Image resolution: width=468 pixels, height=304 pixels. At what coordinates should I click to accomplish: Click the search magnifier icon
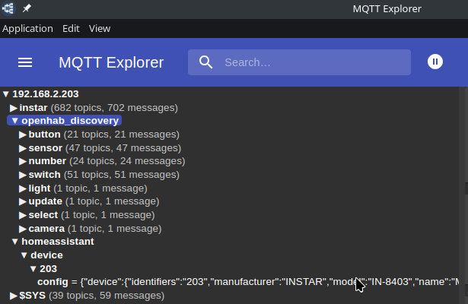coord(205,62)
